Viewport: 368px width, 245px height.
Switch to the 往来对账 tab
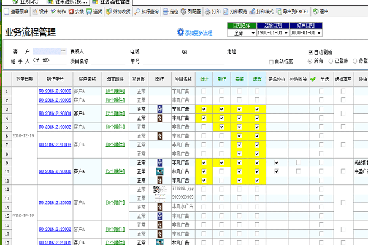(x=69, y=2)
